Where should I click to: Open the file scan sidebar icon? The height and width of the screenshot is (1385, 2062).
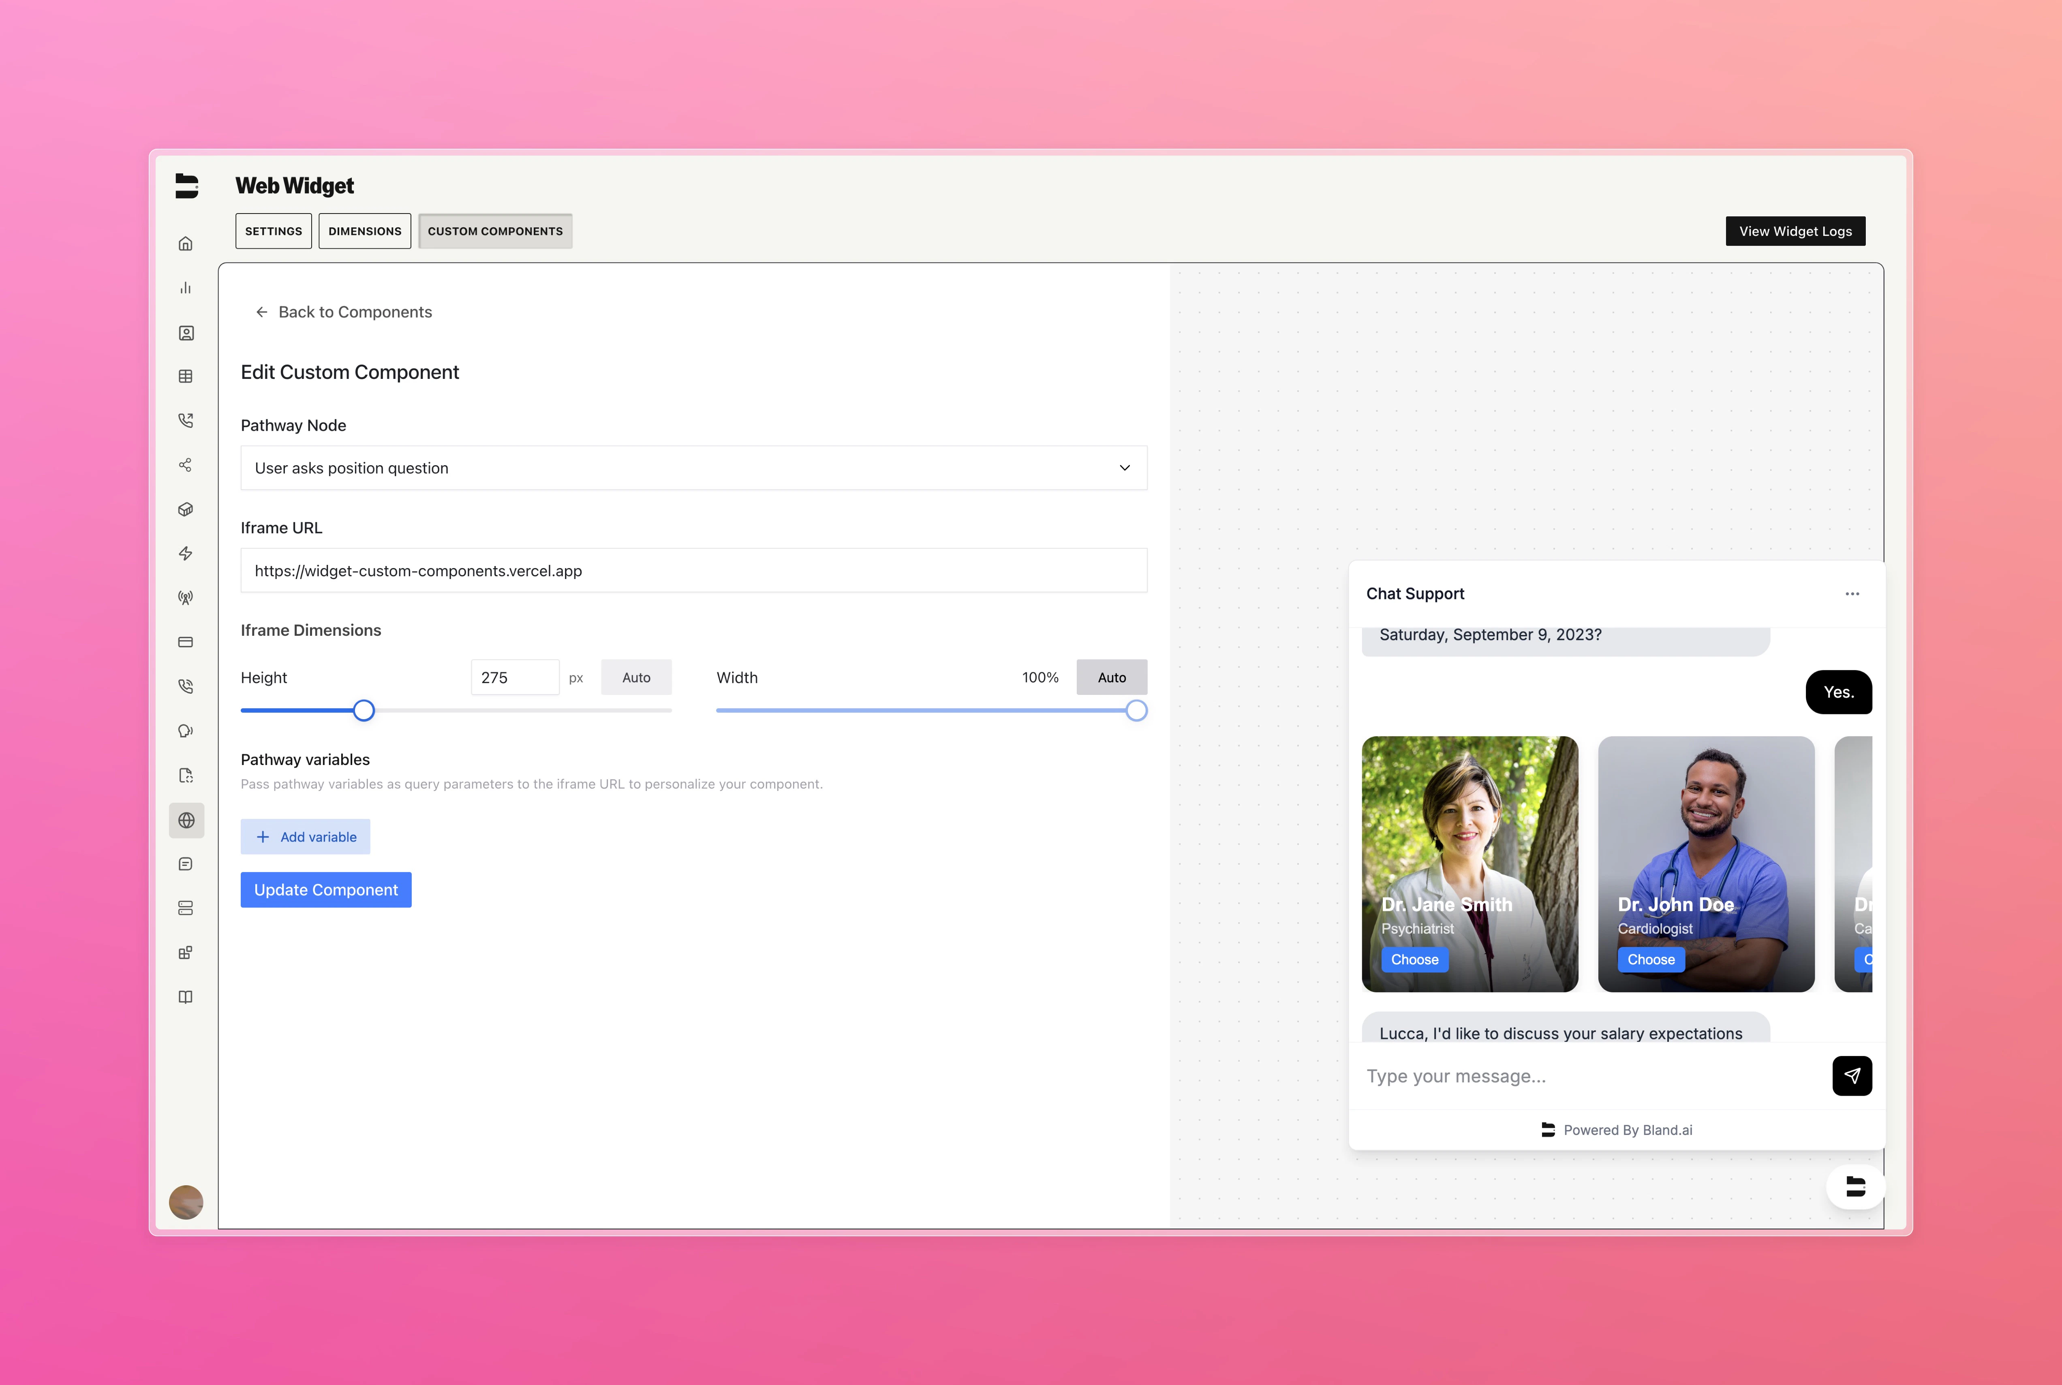point(186,776)
